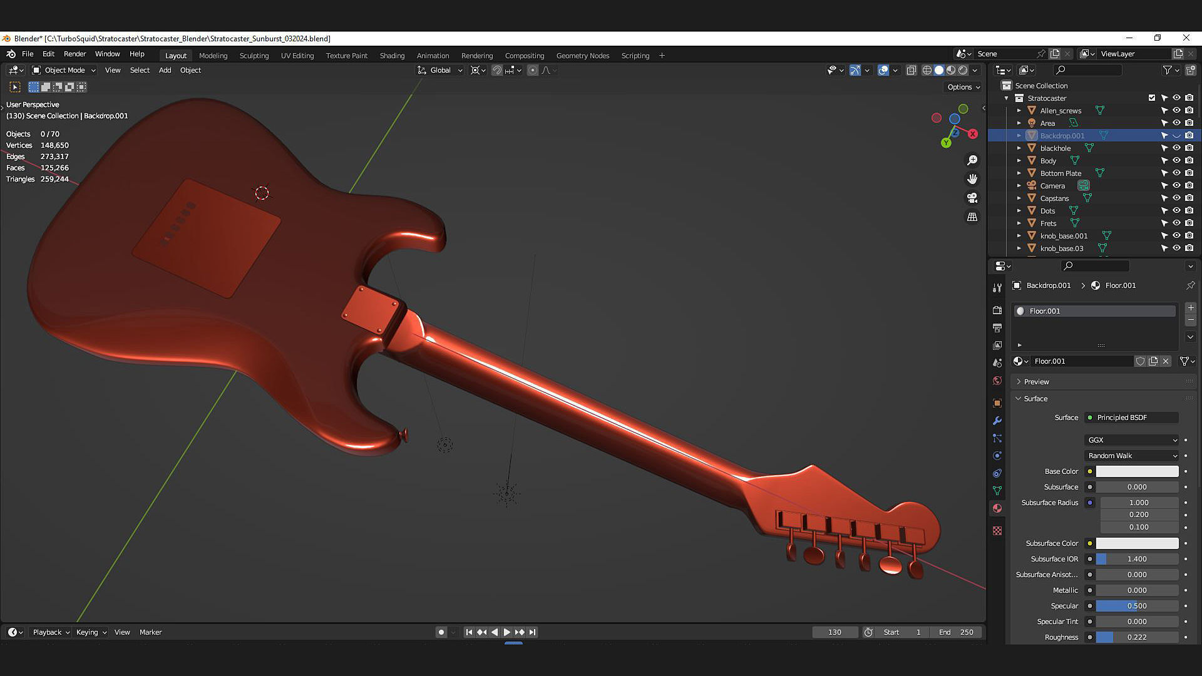The width and height of the screenshot is (1202, 676).
Task: Click the Base Color swatch
Action: point(1137,471)
